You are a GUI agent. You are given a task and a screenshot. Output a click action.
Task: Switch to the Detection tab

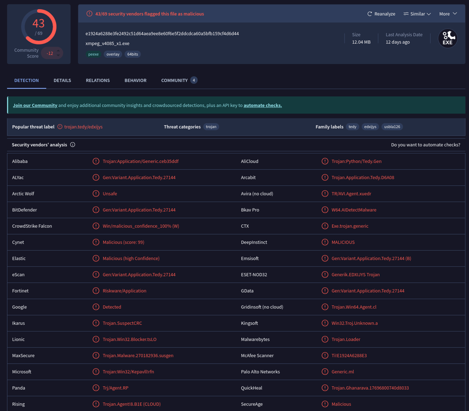tap(26, 80)
